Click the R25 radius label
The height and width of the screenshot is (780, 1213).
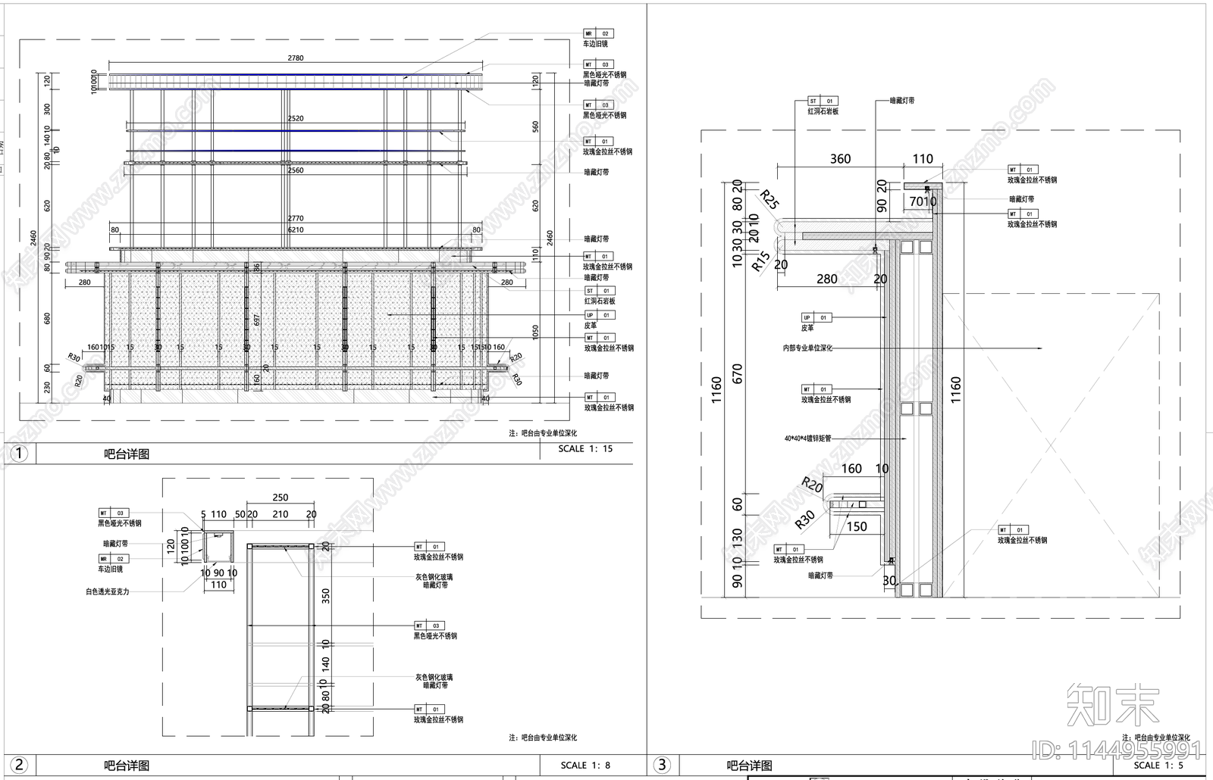point(769,199)
